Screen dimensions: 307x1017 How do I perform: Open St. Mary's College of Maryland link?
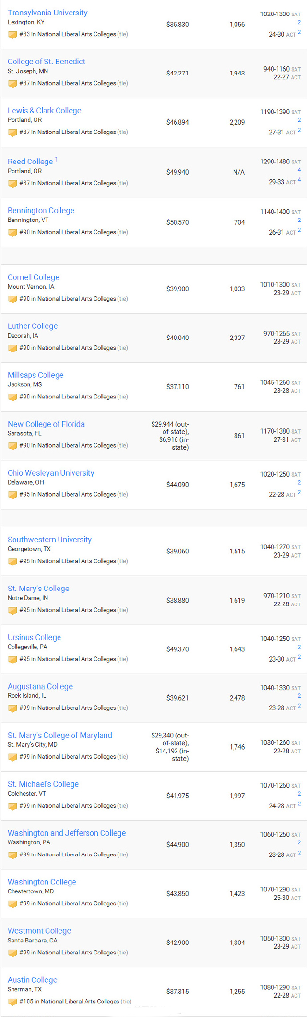click(x=60, y=735)
